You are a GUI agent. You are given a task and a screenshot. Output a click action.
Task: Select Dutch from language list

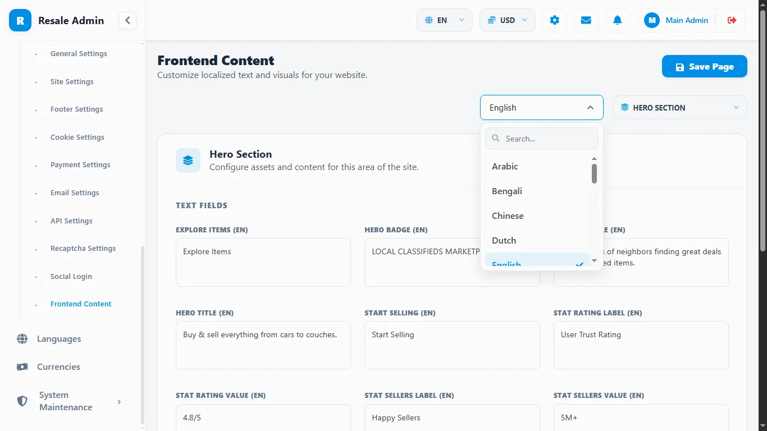(x=537, y=240)
